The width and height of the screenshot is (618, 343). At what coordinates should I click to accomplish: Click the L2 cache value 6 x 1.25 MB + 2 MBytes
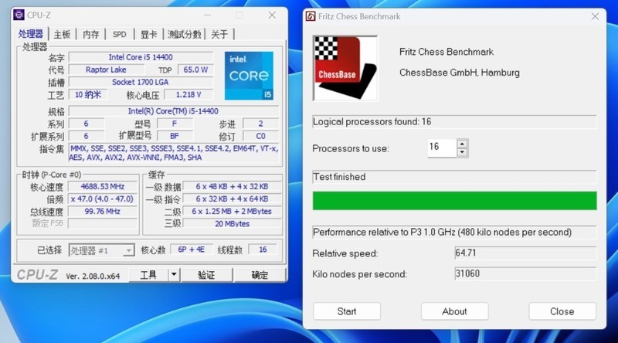tap(232, 212)
